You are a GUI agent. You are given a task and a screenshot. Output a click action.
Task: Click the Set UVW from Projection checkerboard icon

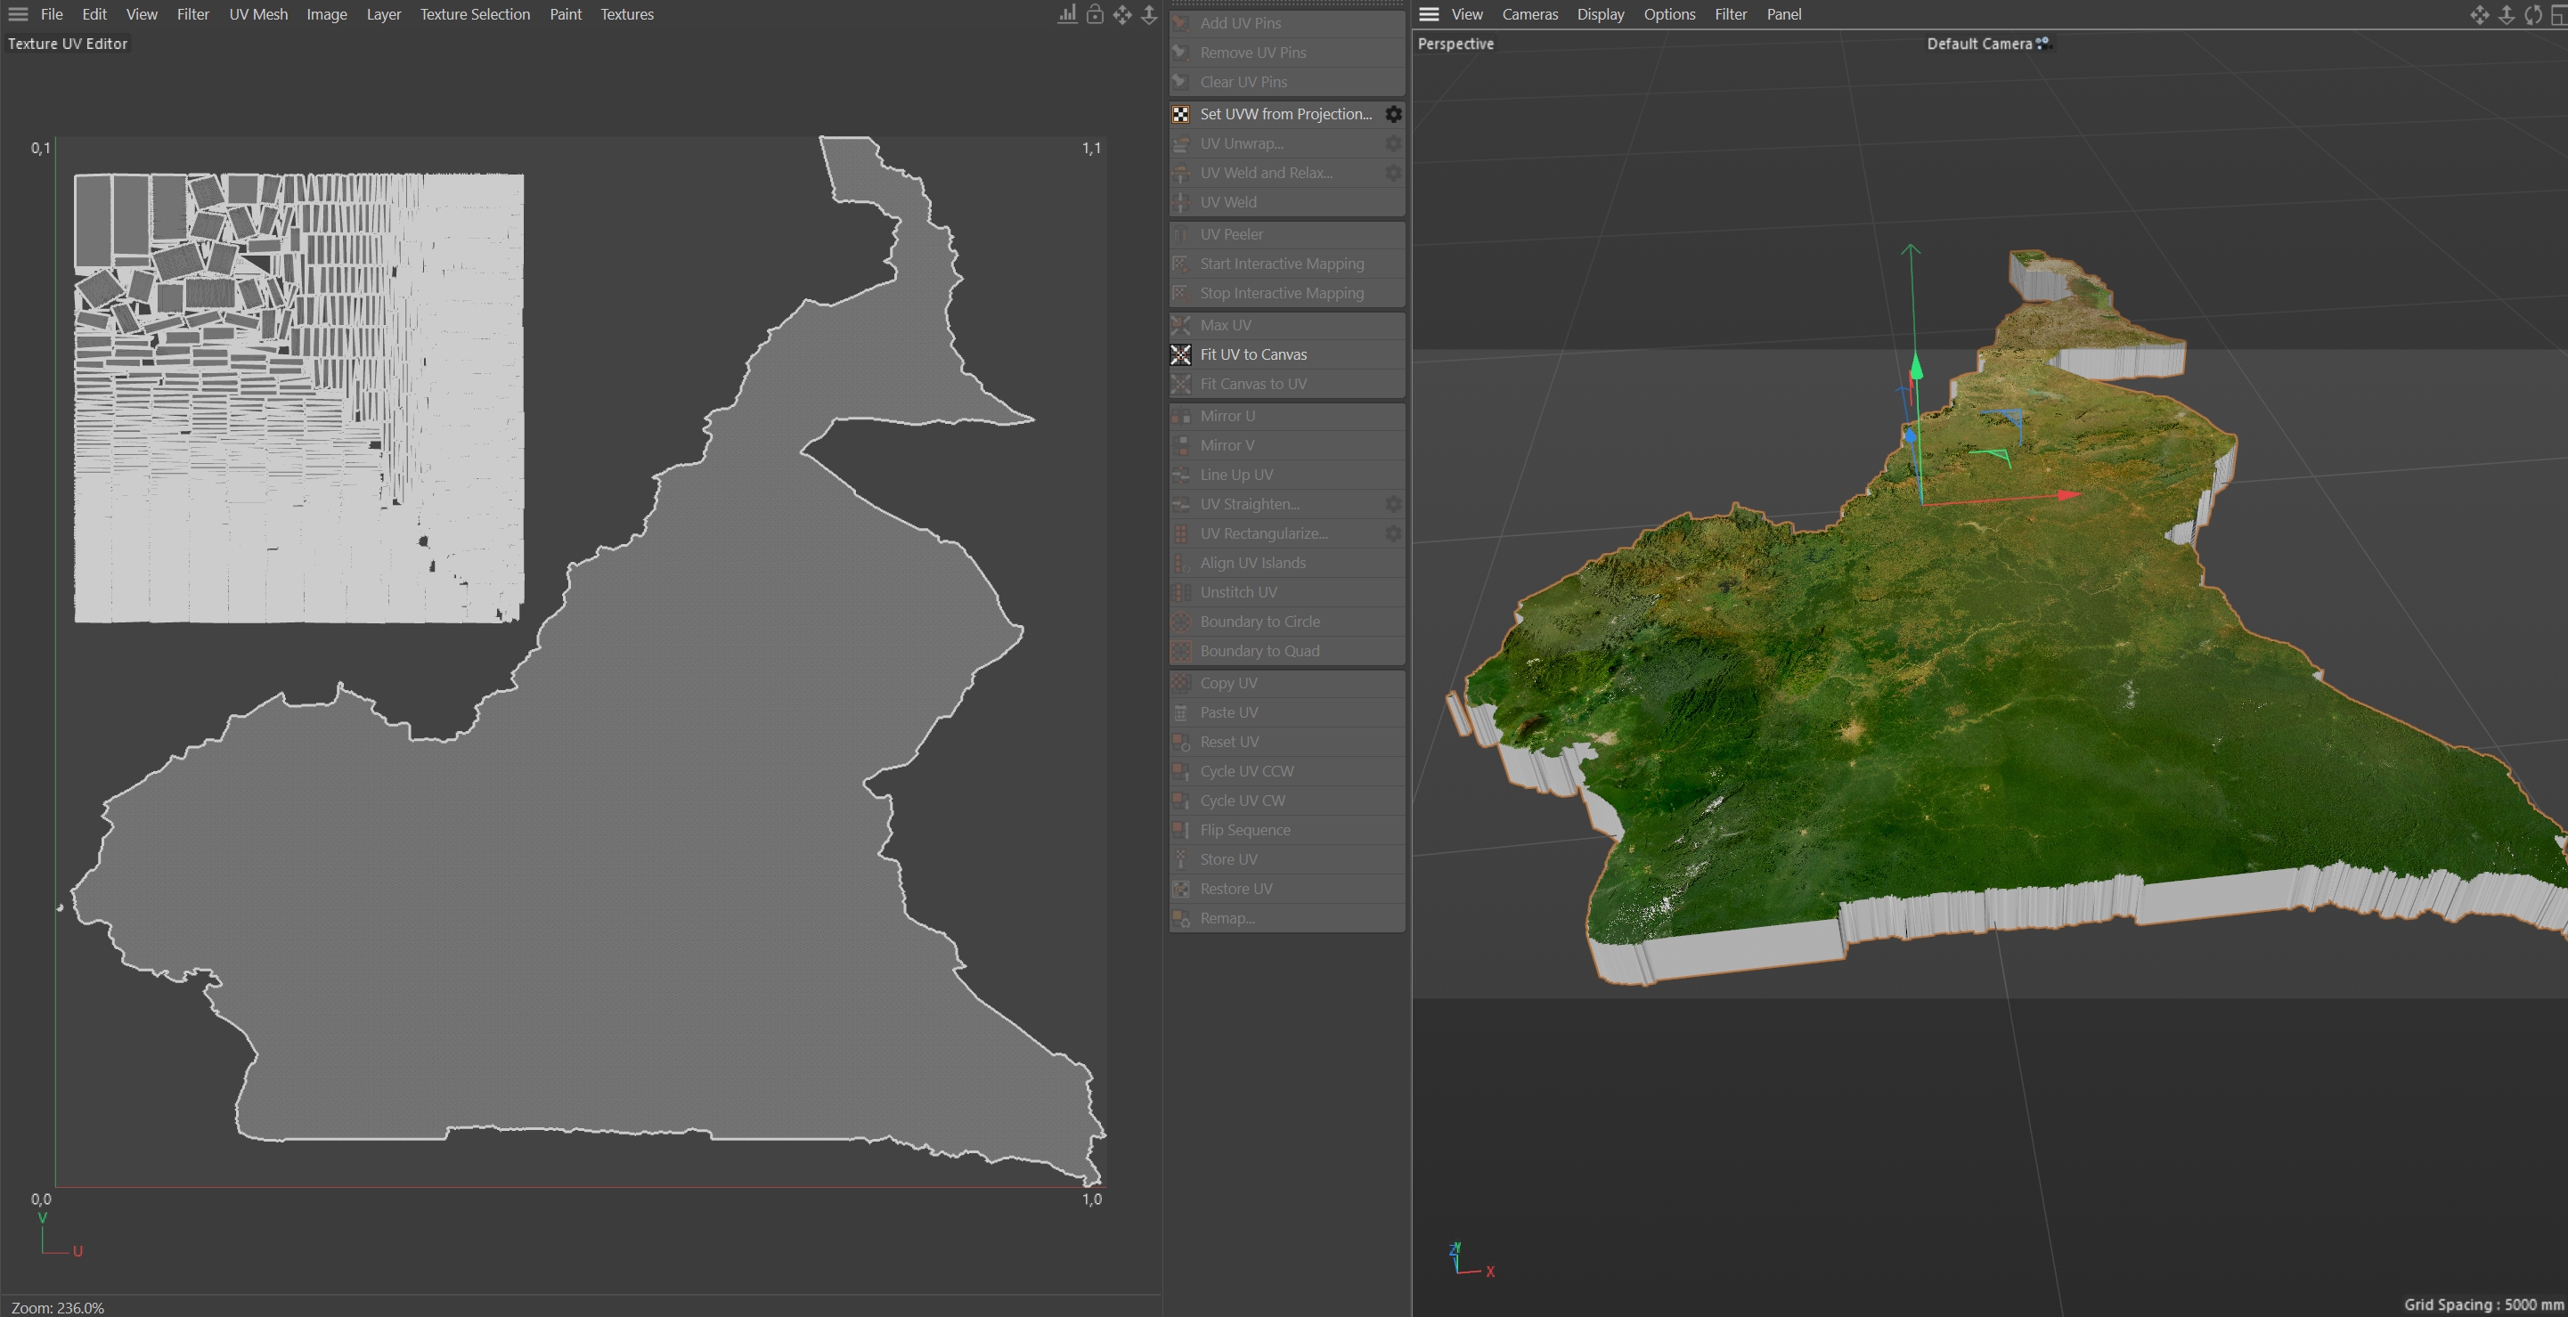(1180, 115)
